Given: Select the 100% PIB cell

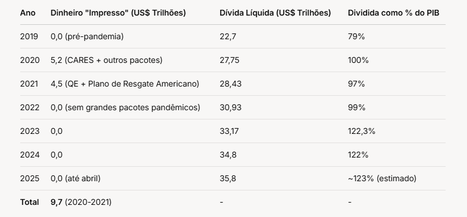Looking at the screenshot, I should click(x=358, y=61).
